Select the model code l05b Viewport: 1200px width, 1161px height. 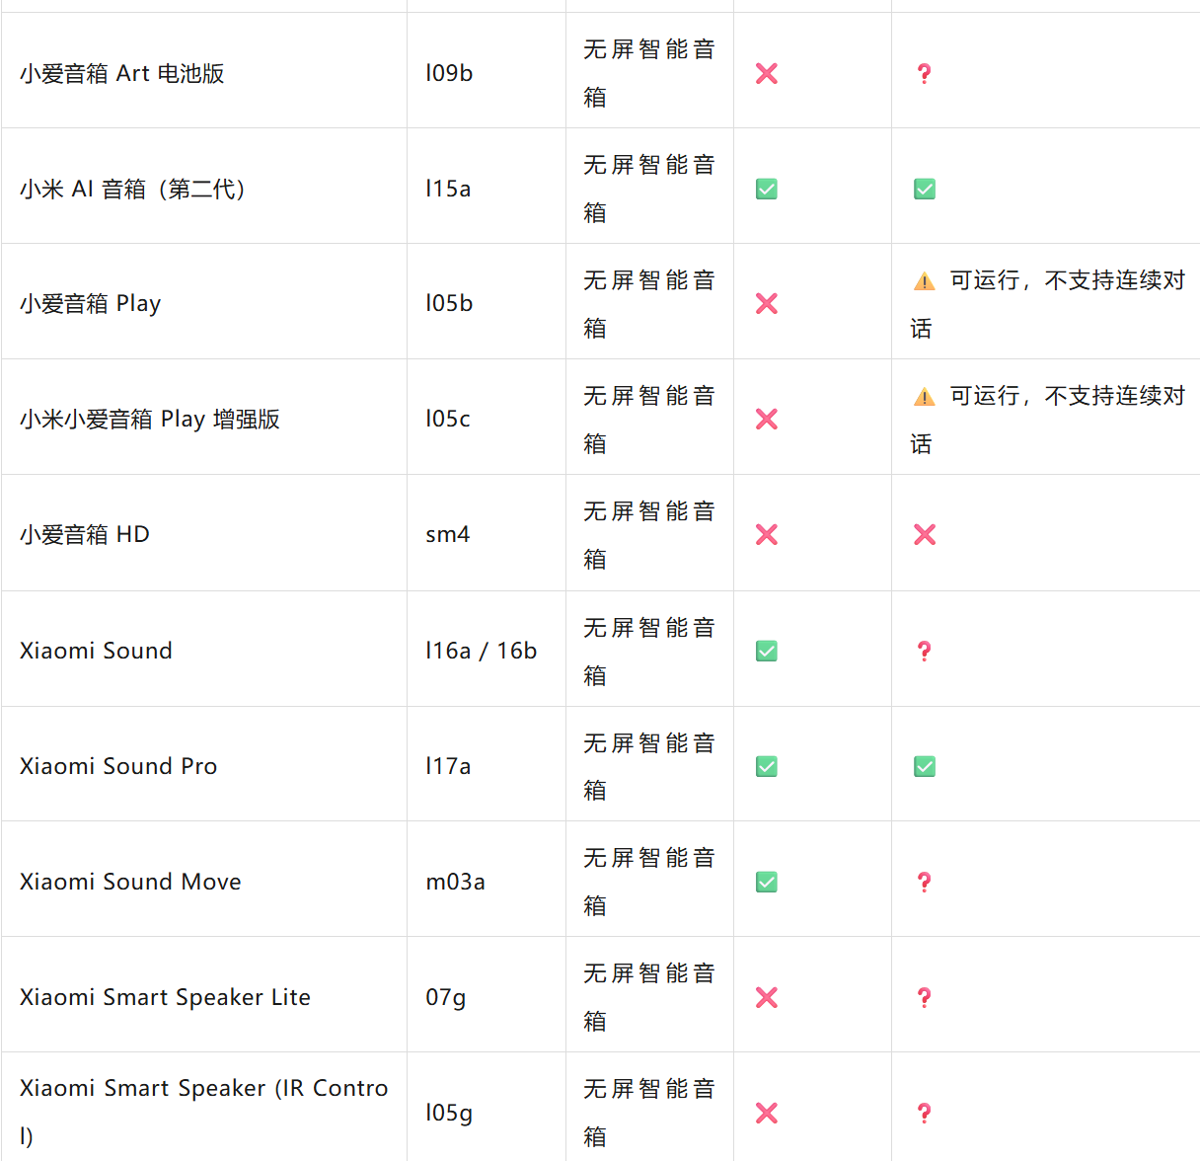pos(449,304)
